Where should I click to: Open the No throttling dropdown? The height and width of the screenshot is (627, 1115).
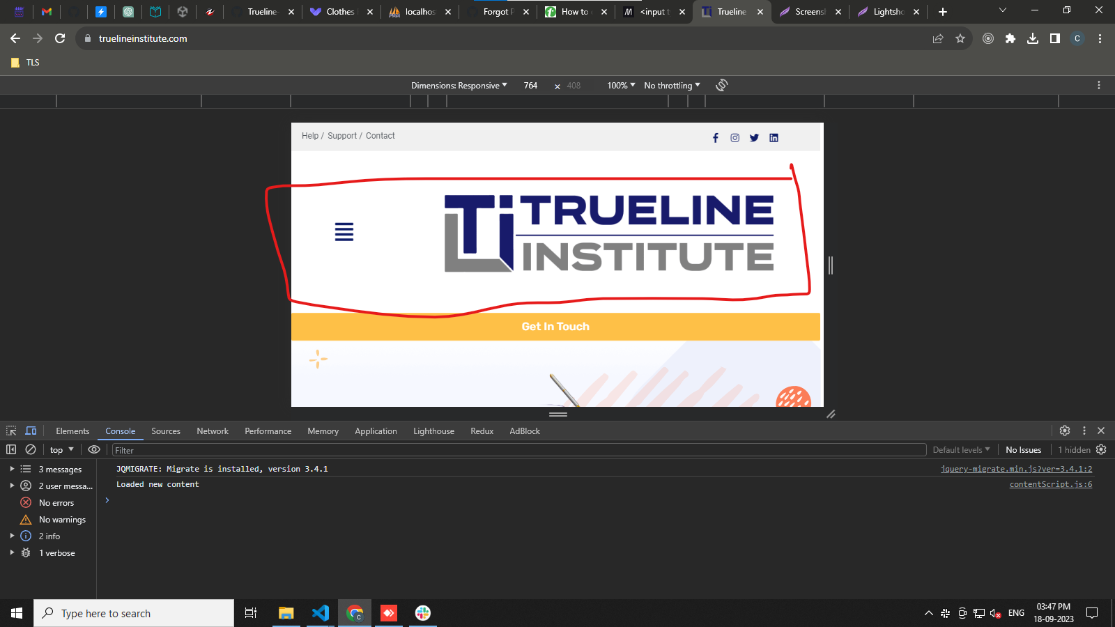coord(672,86)
